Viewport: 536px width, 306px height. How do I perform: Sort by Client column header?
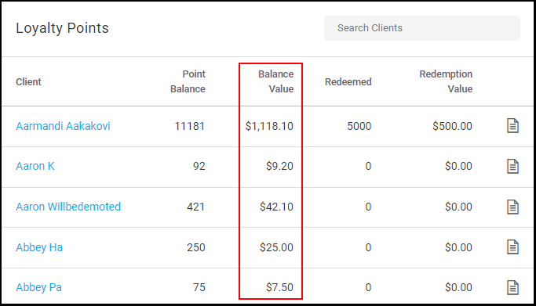pyautogui.click(x=28, y=81)
